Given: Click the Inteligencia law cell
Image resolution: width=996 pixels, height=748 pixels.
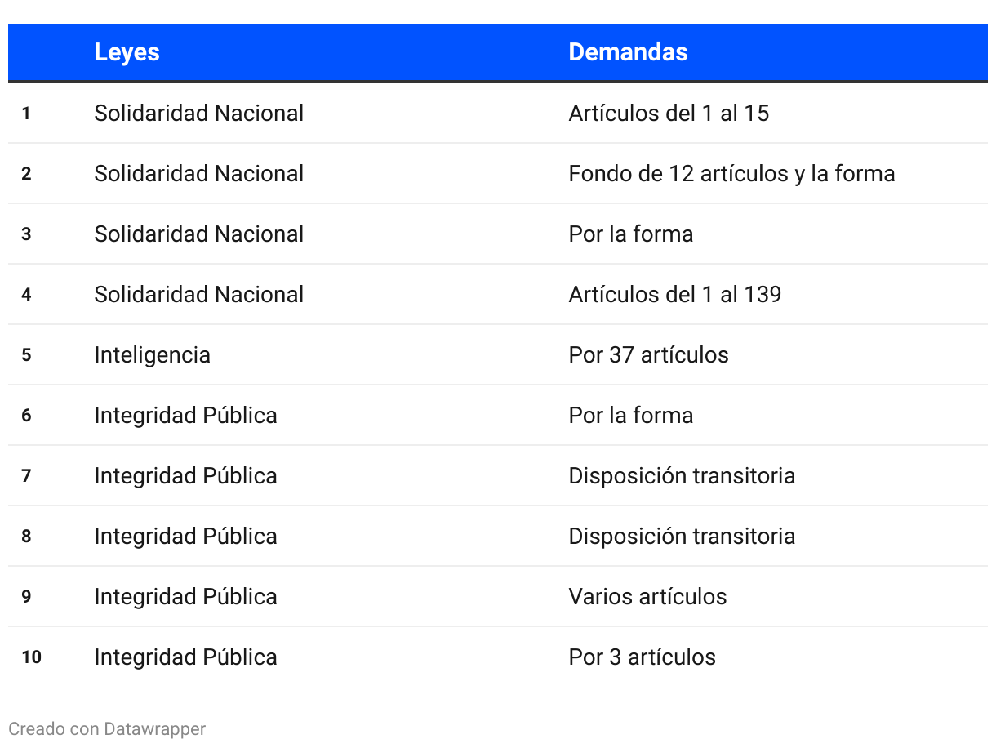Looking at the screenshot, I should coord(152,354).
